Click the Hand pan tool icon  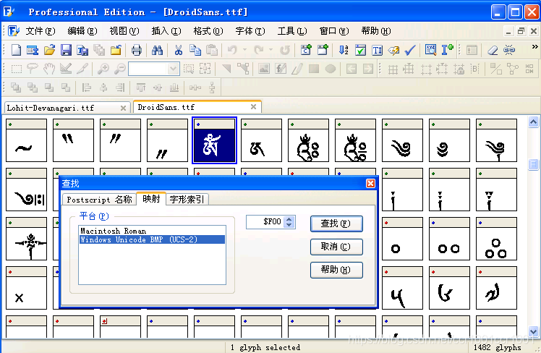(x=49, y=69)
